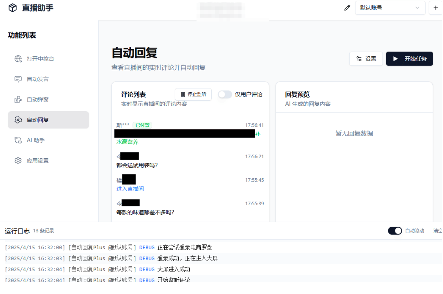The image size is (443, 294).
Task: Click the reply icon beside 自动回复
Action: 18,120
